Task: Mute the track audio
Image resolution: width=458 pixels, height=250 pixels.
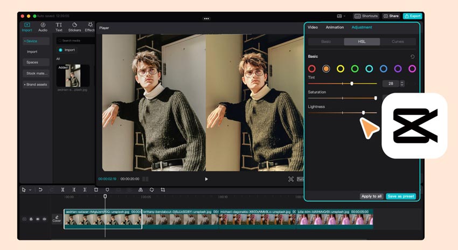Action: [x=44, y=219]
